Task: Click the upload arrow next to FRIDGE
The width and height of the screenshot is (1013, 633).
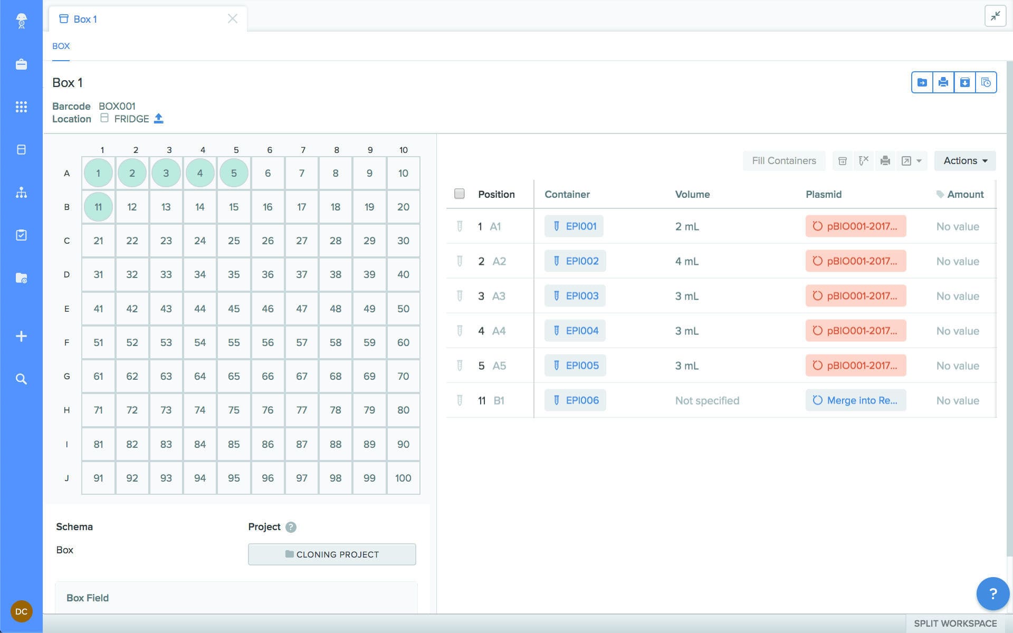Action: click(158, 119)
